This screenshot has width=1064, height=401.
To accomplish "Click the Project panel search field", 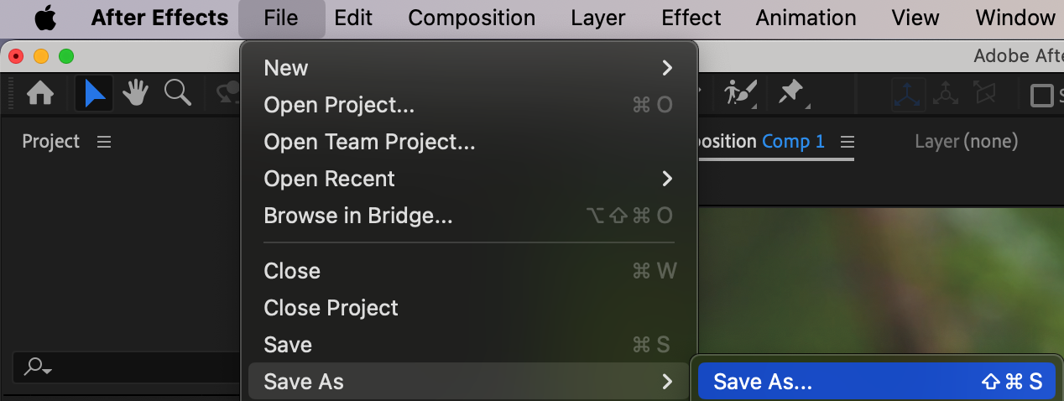I will (126, 367).
